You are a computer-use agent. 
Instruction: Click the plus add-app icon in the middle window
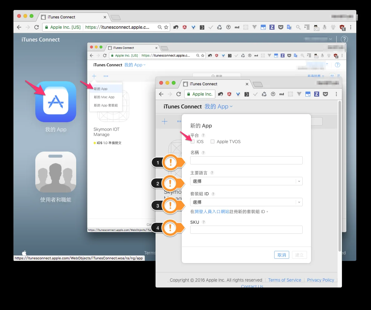coord(94,76)
